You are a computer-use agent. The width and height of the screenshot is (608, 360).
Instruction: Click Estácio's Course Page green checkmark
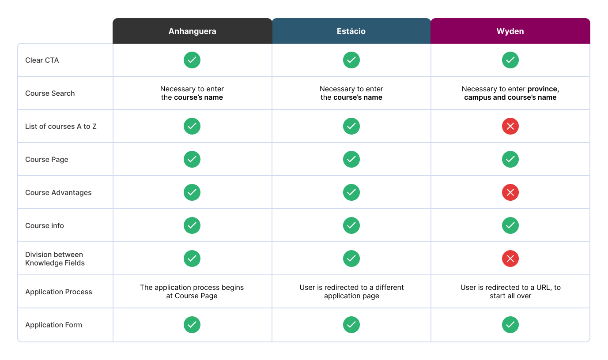tap(351, 159)
